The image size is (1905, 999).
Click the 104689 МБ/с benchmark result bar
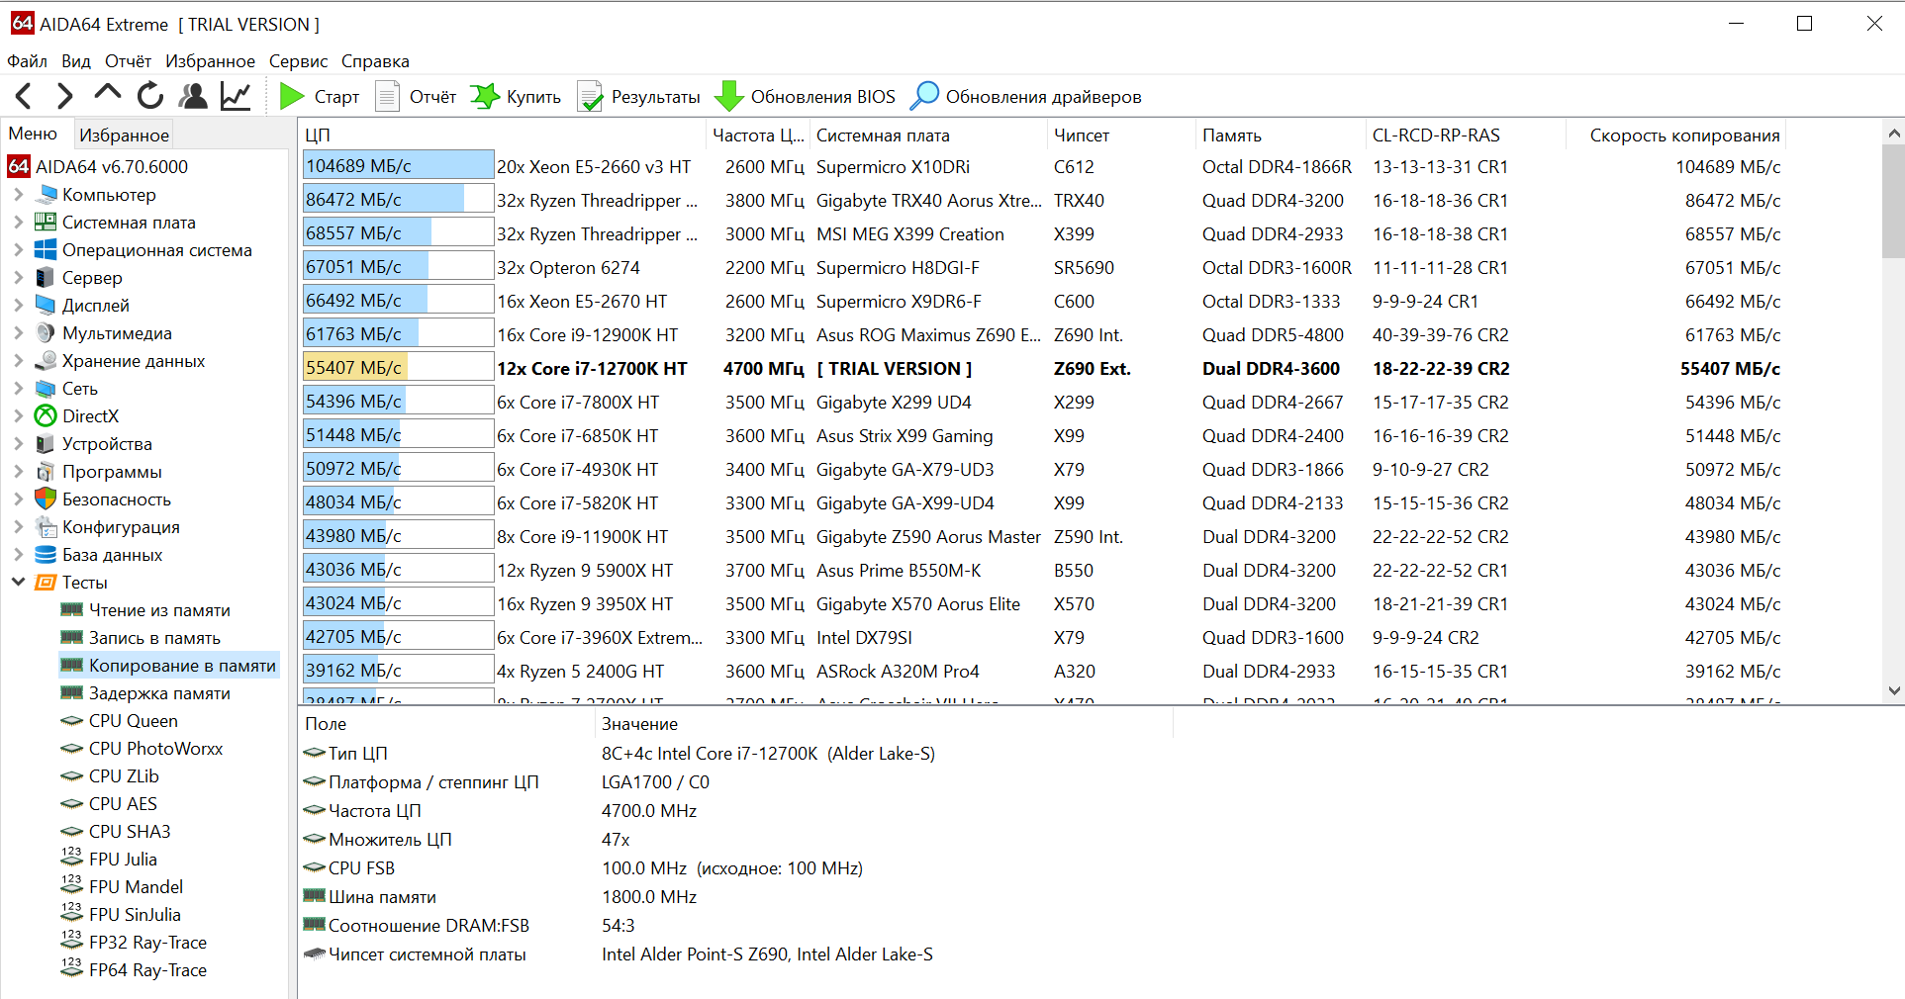[398, 166]
